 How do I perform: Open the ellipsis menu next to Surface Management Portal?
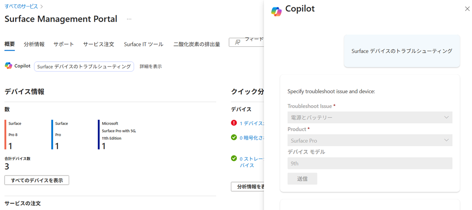pyautogui.click(x=129, y=19)
